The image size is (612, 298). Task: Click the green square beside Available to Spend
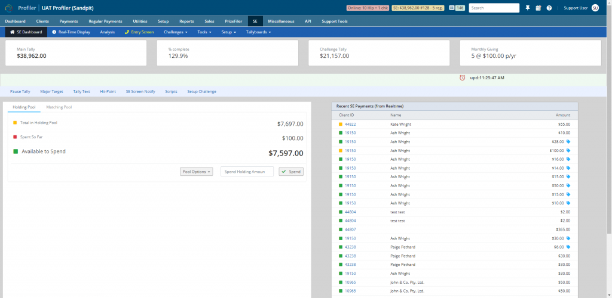(16, 151)
